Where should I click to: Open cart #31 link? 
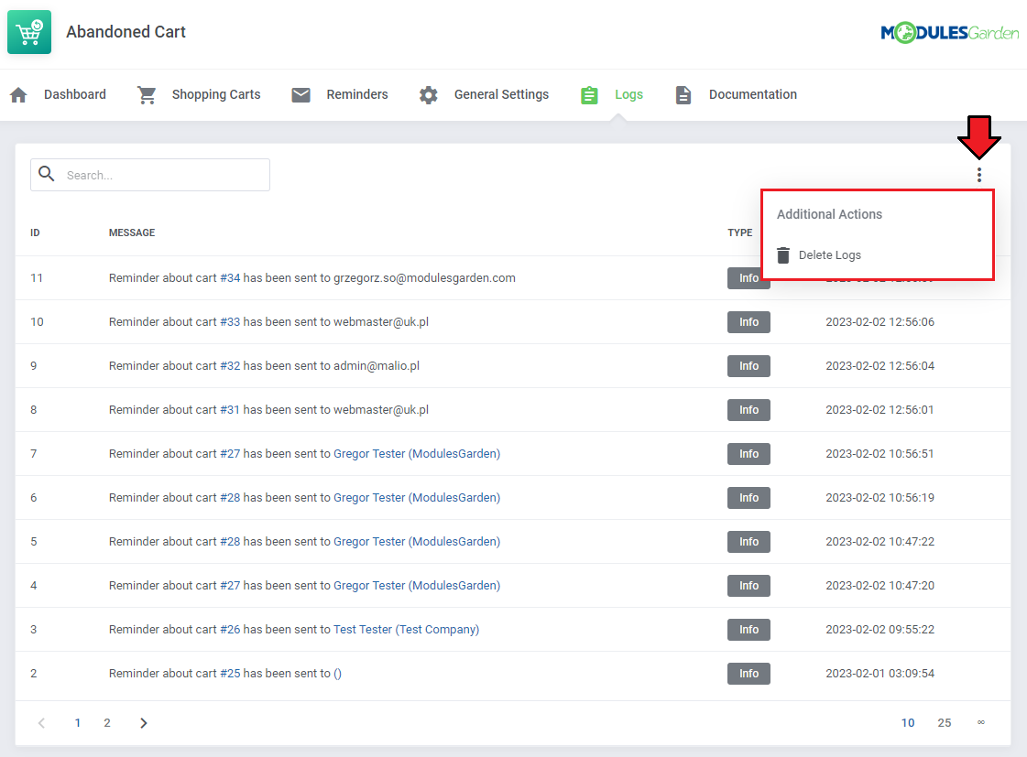[x=230, y=409]
